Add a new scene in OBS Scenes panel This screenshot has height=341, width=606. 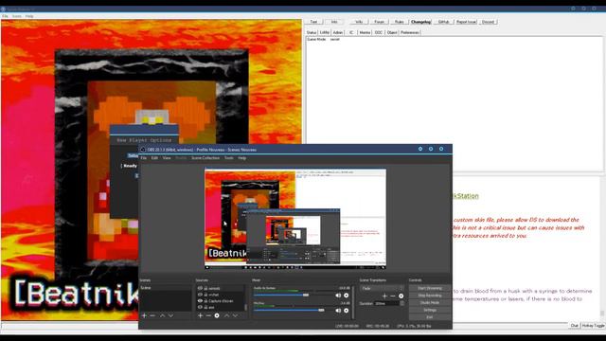point(144,315)
